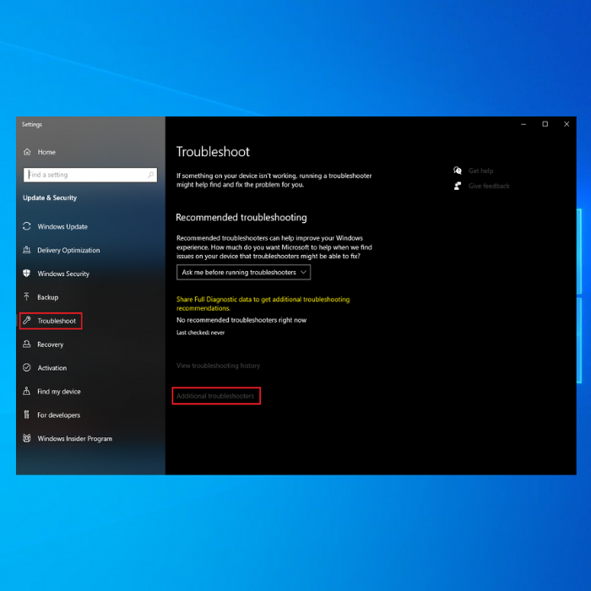Click the 'Last checked: never' text
Viewport: 591px width, 591px height.
[x=201, y=333]
